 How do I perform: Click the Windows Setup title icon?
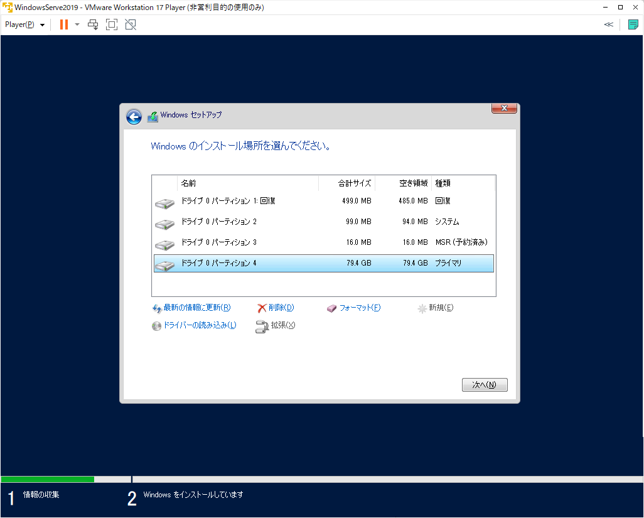(153, 117)
